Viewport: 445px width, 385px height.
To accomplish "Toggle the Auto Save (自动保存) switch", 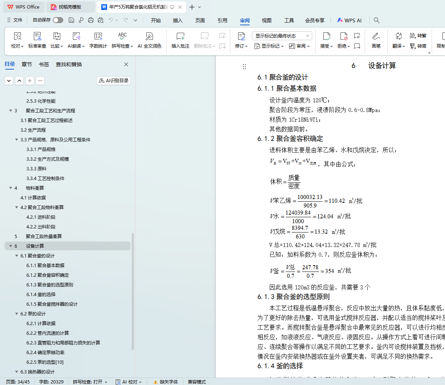I will point(58,20).
